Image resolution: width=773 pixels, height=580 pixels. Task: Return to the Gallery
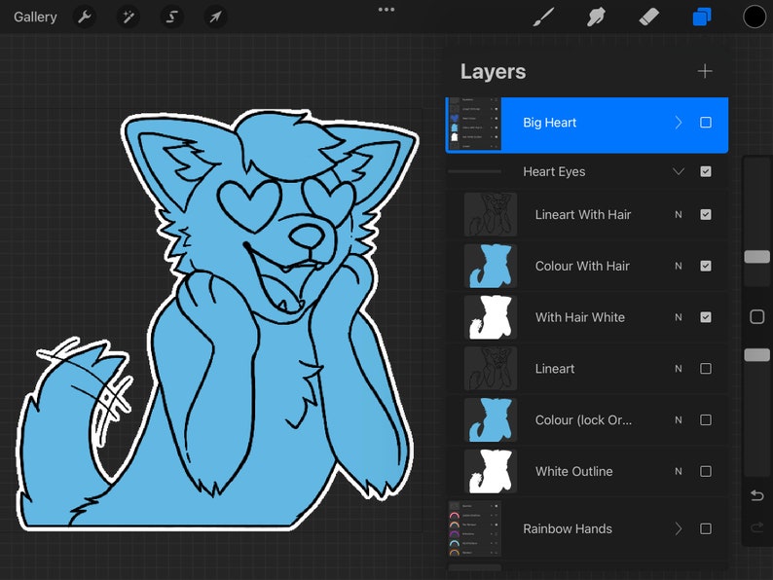tap(35, 17)
